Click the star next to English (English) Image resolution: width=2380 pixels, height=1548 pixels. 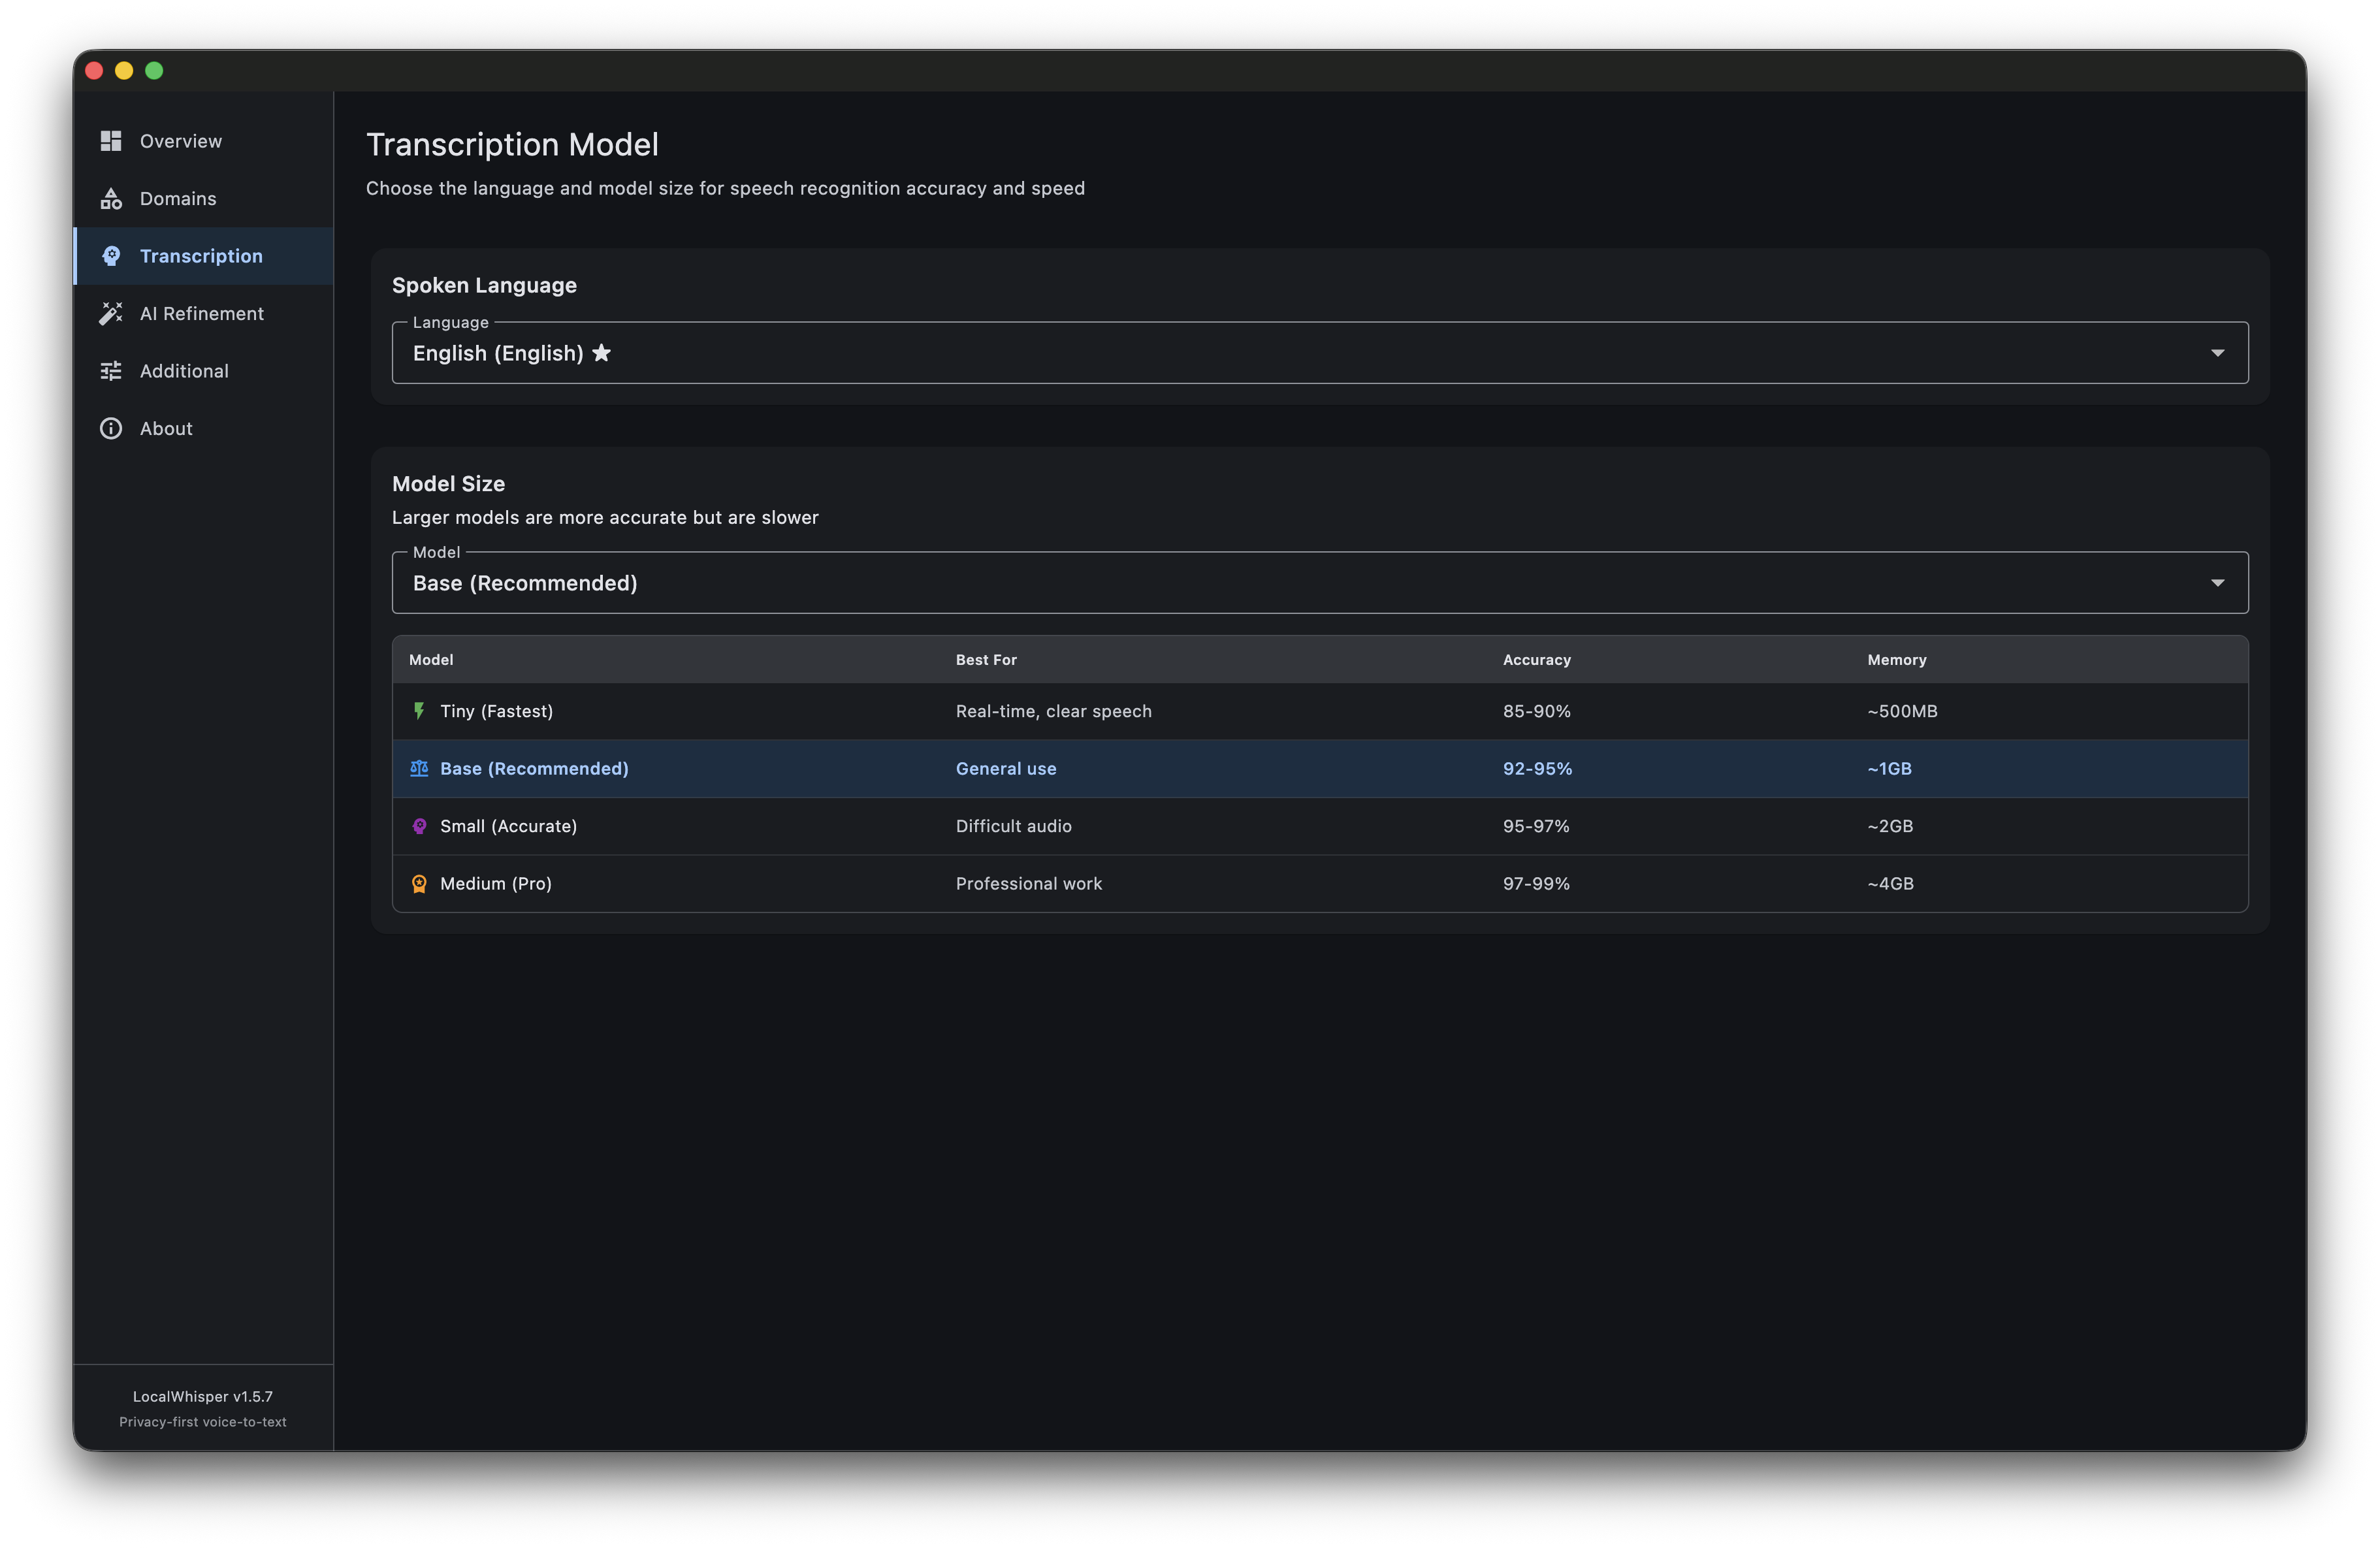pos(602,353)
